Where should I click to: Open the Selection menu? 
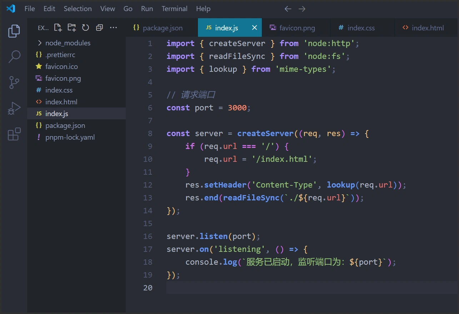coord(78,9)
